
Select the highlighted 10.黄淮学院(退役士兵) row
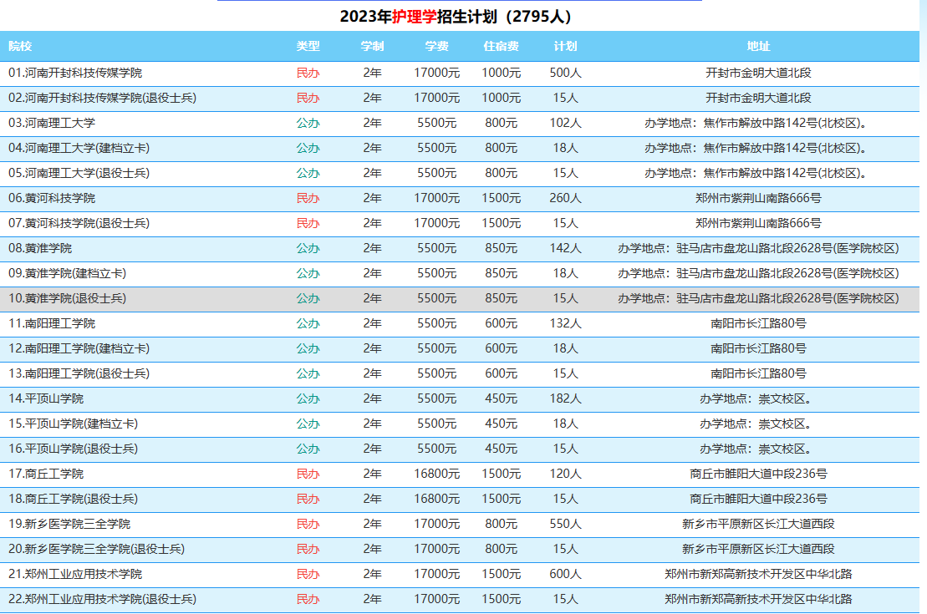[x=68, y=298]
